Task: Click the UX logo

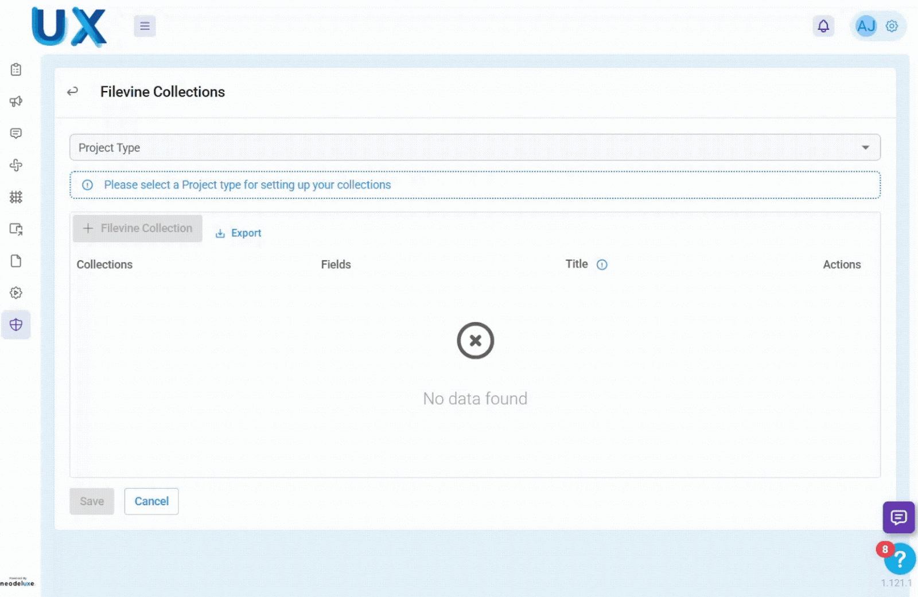Action: tap(69, 26)
